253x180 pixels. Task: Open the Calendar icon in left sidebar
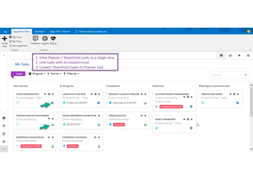(x=4, y=126)
